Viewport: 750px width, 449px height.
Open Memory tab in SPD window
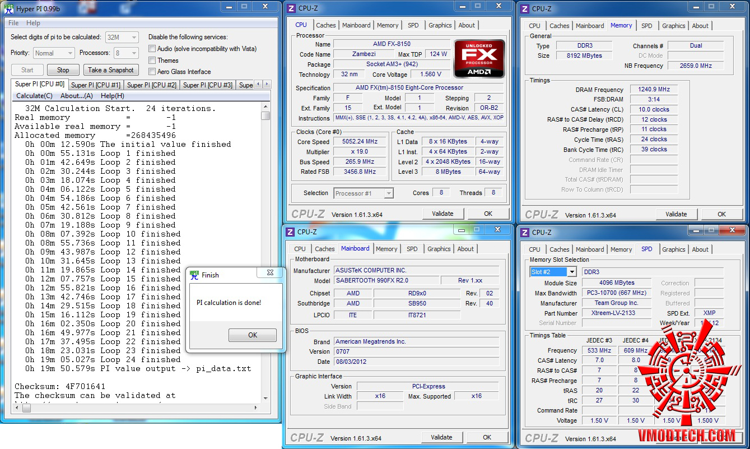[x=621, y=249]
